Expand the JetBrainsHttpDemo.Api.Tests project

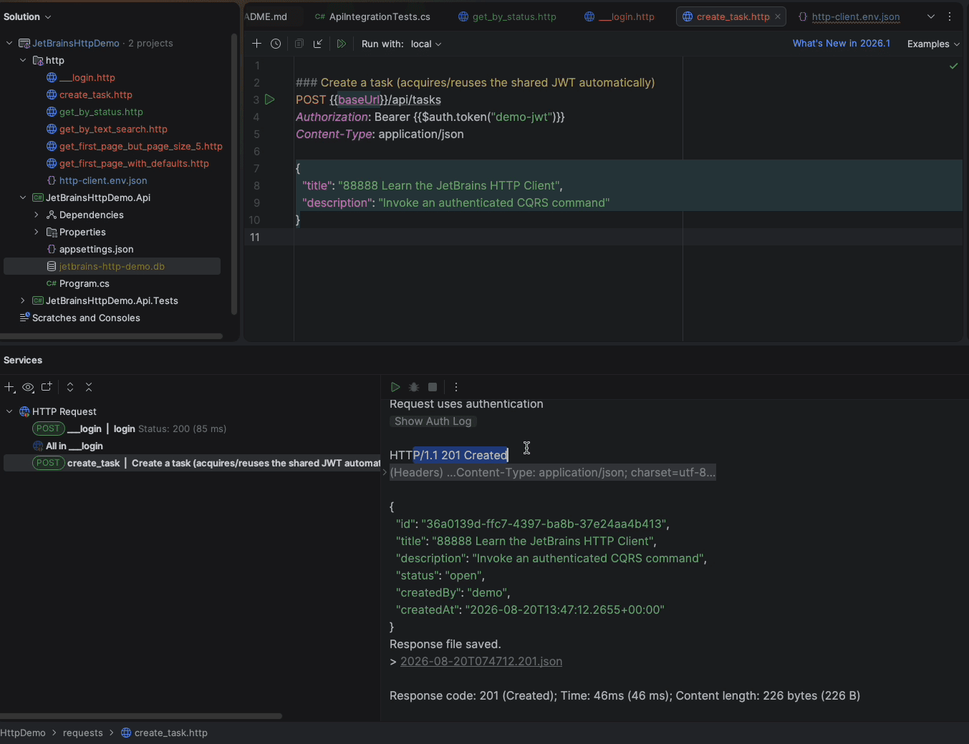(x=23, y=300)
